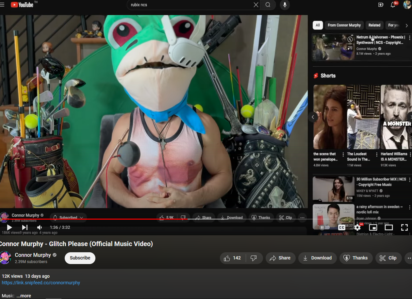Open playback settings via the gear icon

357,227
